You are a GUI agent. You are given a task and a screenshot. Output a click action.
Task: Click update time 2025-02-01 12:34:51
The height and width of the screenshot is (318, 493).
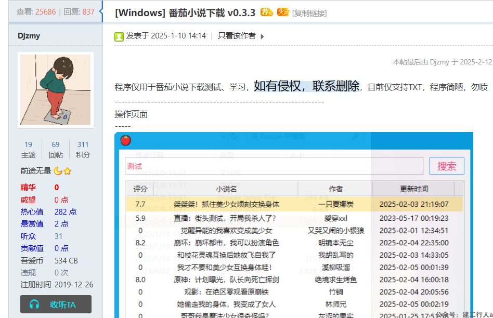(414, 231)
